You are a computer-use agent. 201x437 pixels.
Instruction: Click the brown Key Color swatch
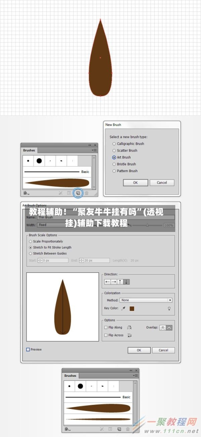pyautogui.click(x=132, y=309)
